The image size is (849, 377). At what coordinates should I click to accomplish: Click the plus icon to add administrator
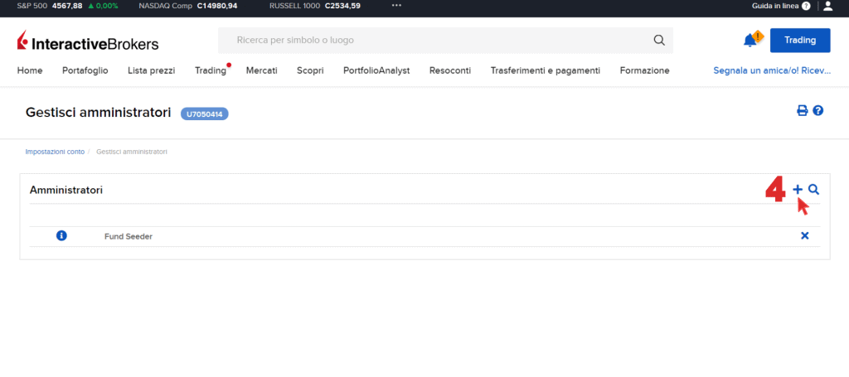tap(798, 190)
